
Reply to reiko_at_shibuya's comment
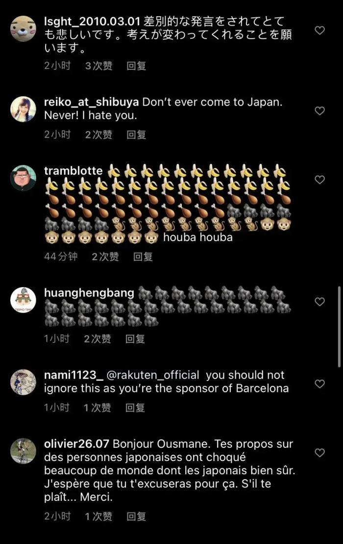pos(136,135)
